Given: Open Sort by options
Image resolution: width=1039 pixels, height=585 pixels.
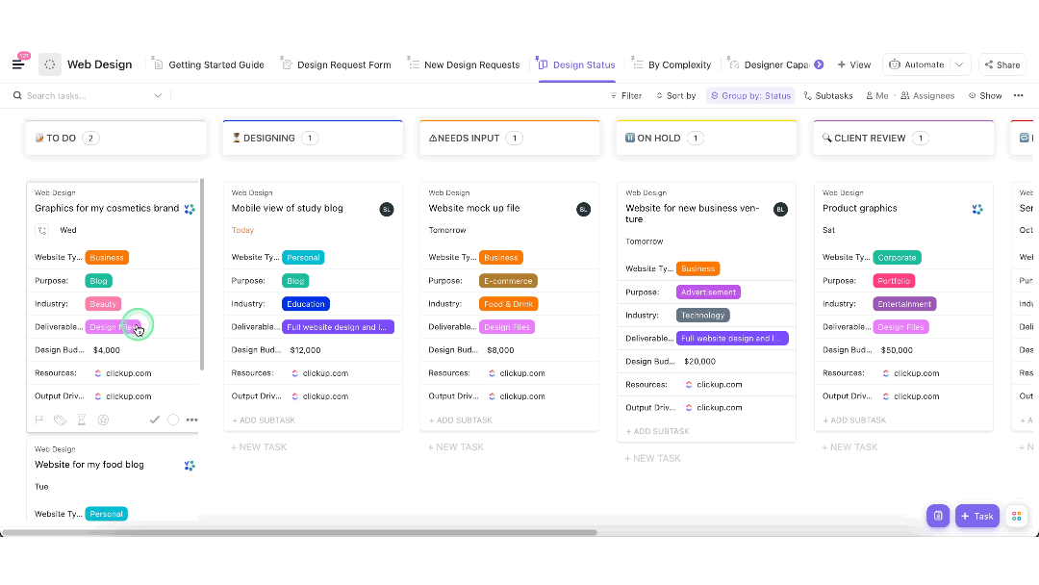Looking at the screenshot, I should (676, 95).
